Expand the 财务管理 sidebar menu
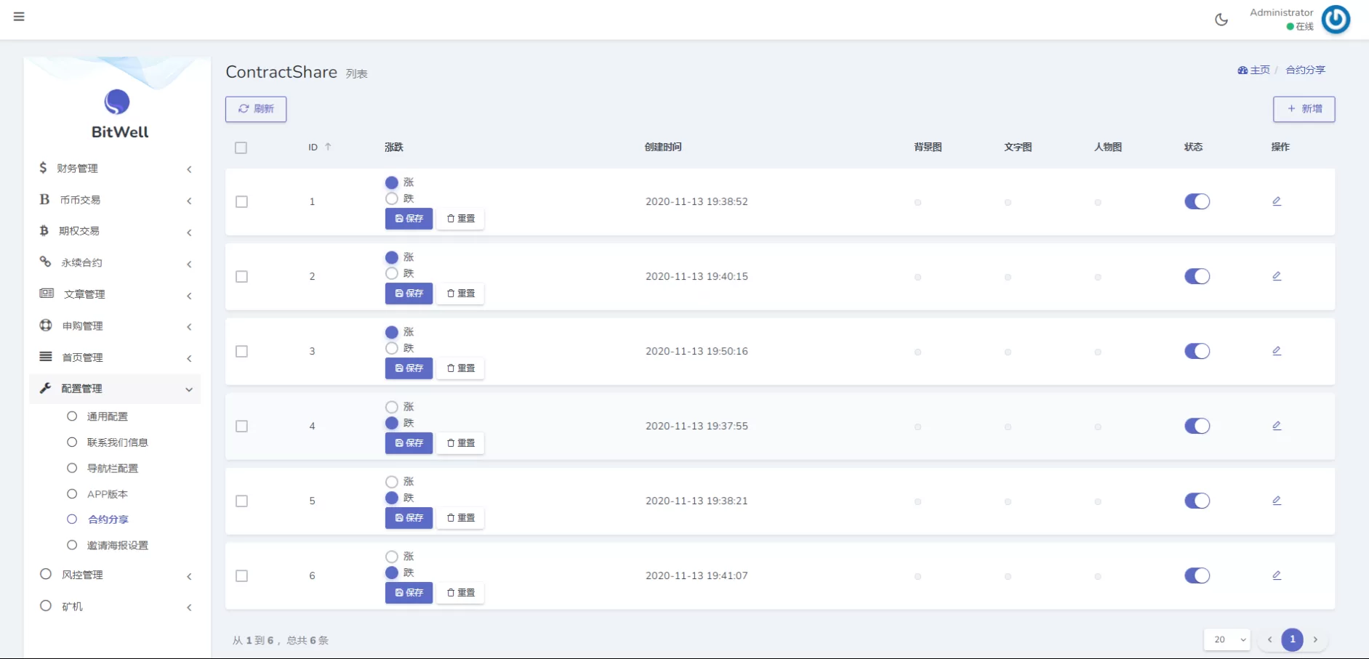 click(116, 169)
